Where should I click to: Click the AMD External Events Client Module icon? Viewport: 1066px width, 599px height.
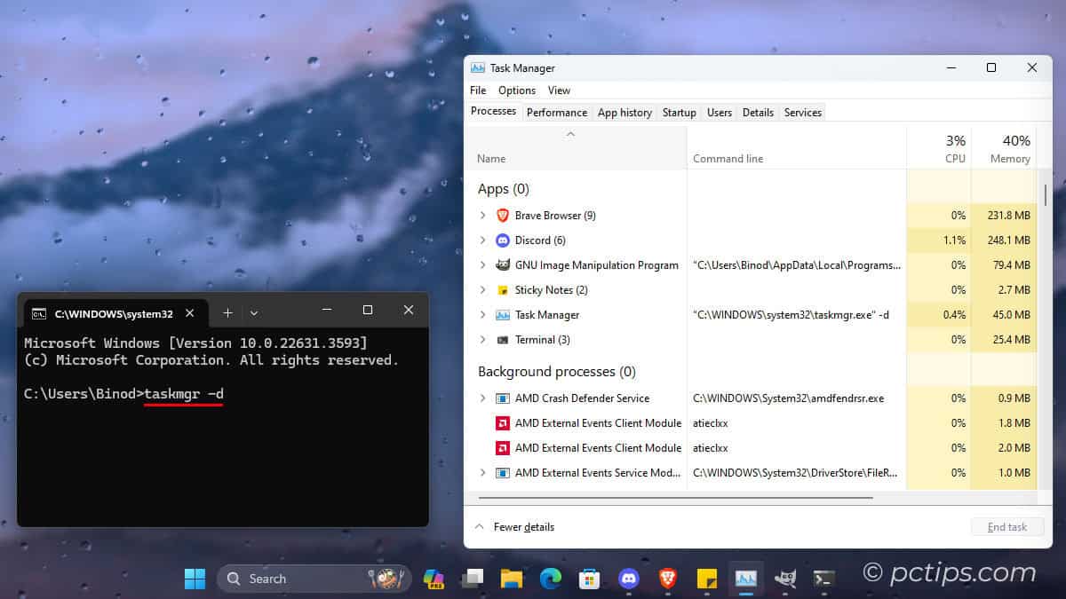(503, 422)
